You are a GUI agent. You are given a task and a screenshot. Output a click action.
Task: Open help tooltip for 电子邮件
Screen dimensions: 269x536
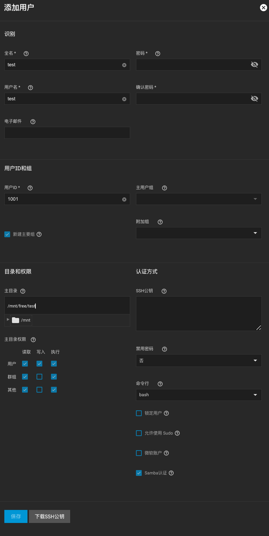[33, 122]
